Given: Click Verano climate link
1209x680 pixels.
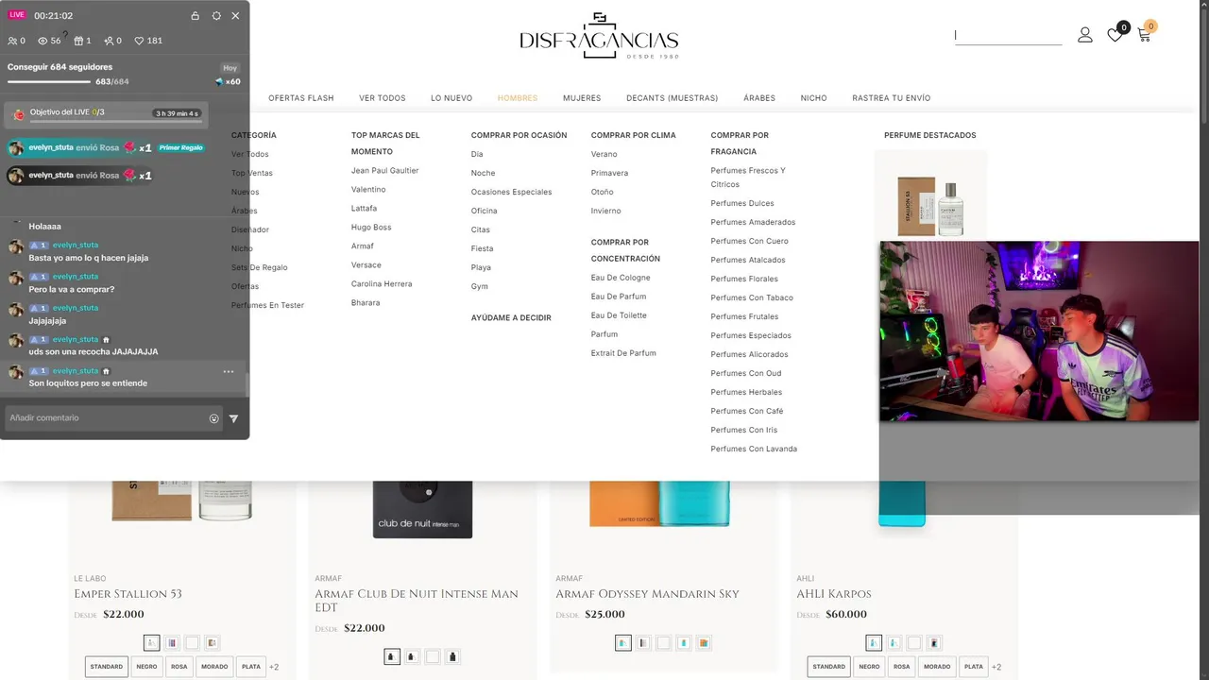Looking at the screenshot, I should 604,154.
